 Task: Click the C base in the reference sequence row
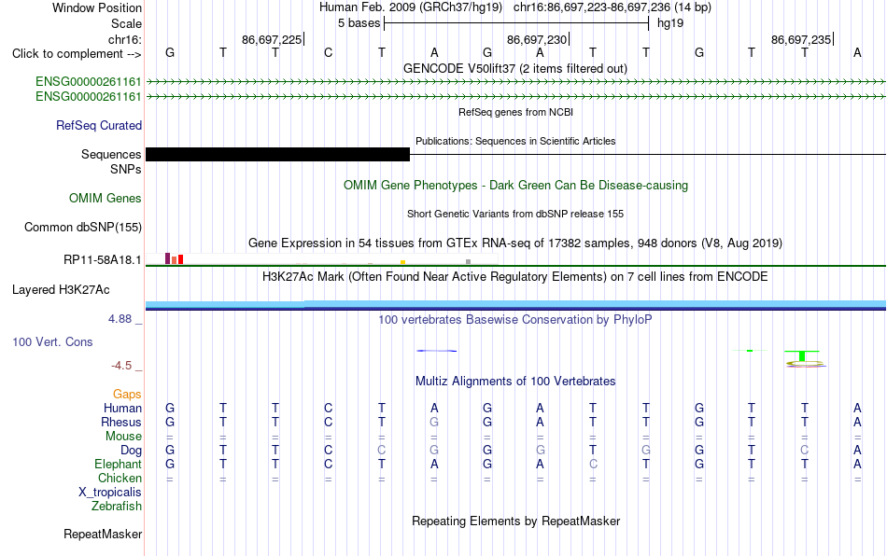[328, 52]
